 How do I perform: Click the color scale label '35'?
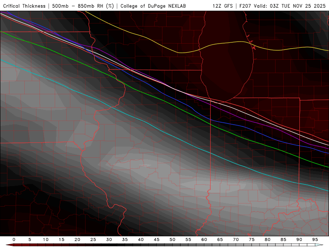click(x=125, y=240)
